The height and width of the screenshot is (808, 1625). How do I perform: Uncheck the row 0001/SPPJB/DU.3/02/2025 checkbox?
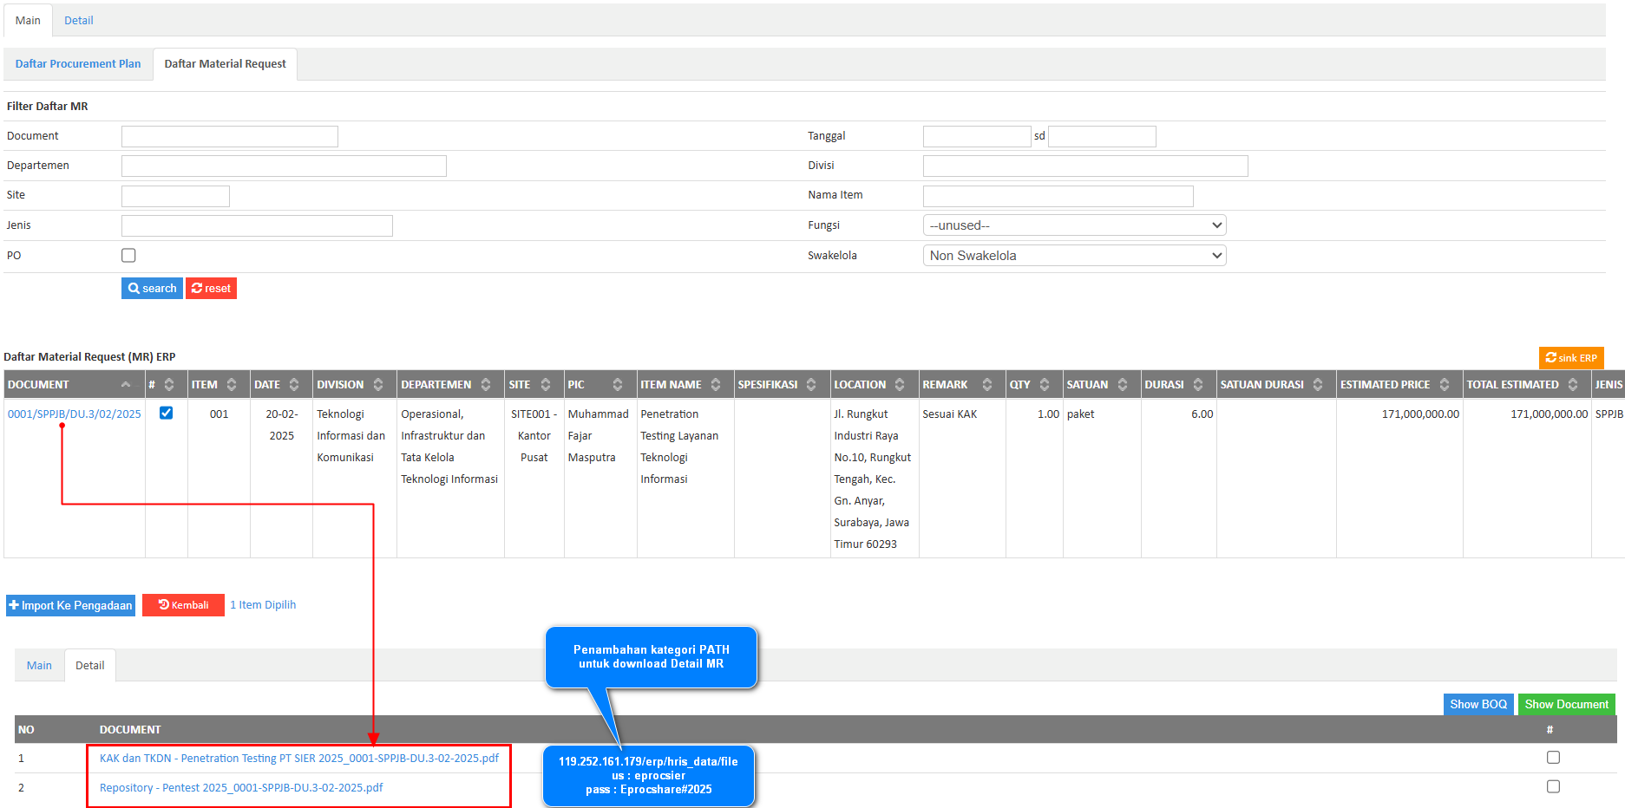(166, 414)
